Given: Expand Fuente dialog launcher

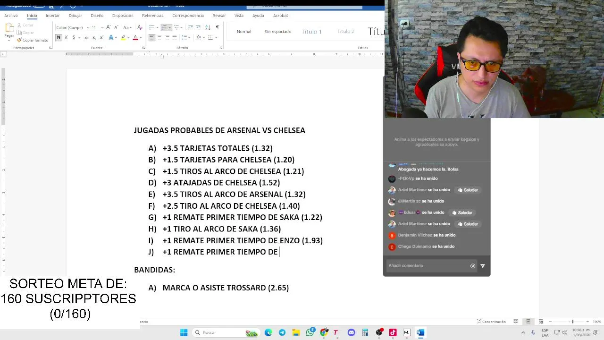Looking at the screenshot, I should tap(143, 48).
